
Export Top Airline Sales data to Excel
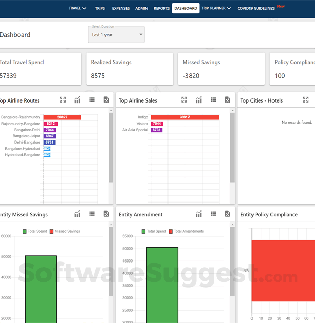tap(227, 100)
